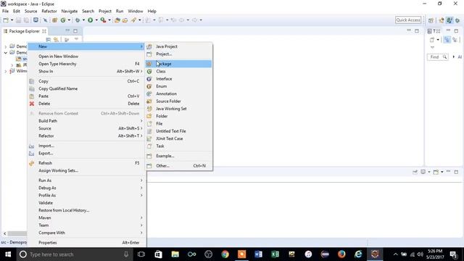Select JUnit Test Case in submenu
The height and width of the screenshot is (261, 464).
click(179, 138)
